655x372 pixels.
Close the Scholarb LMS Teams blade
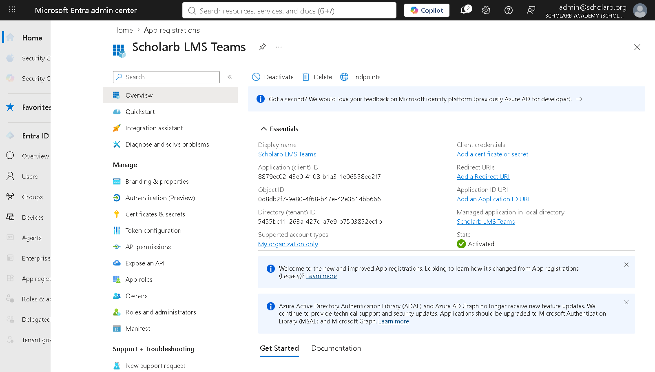coord(637,47)
